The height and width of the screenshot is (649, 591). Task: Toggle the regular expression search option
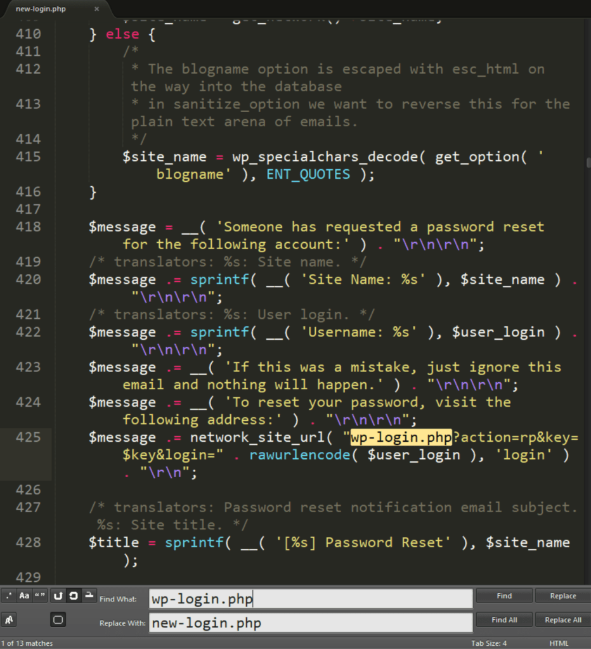[x=8, y=596]
